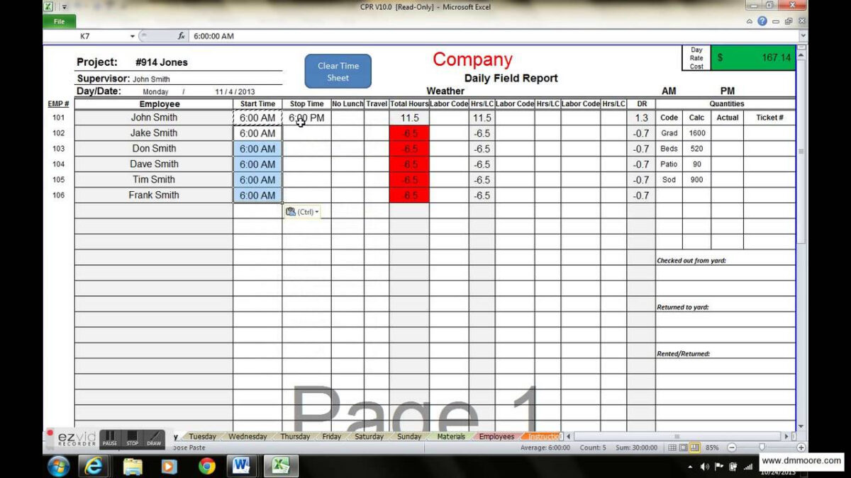851x478 pixels.
Task: Switch to the Wednesday sheet tab
Action: pos(248,436)
